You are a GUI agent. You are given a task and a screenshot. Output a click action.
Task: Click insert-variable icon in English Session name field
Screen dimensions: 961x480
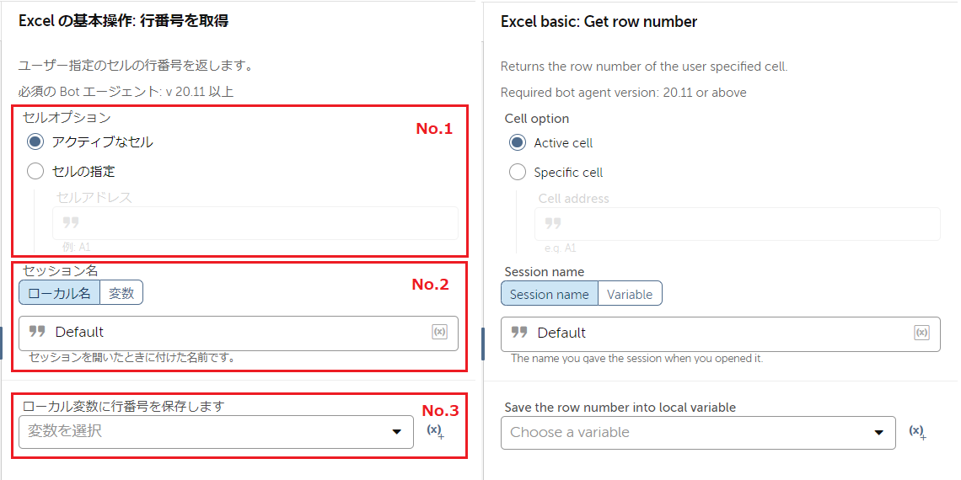(x=921, y=333)
